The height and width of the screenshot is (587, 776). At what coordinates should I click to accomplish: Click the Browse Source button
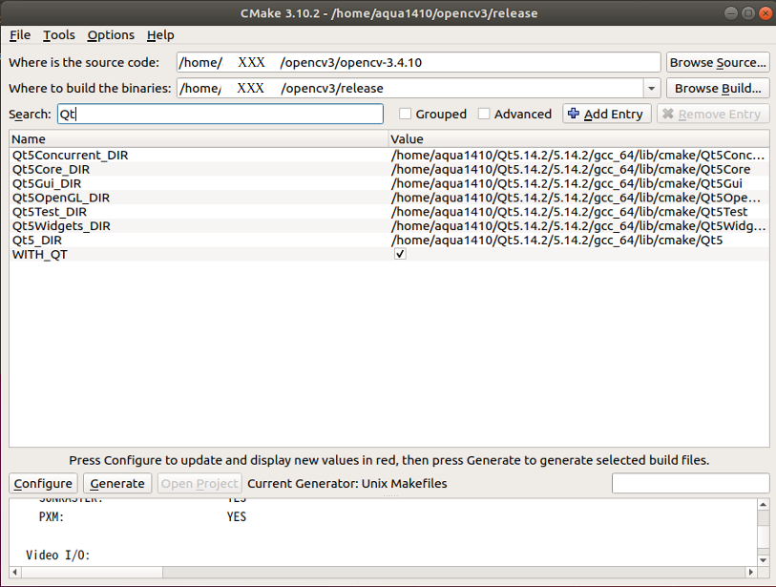(718, 62)
